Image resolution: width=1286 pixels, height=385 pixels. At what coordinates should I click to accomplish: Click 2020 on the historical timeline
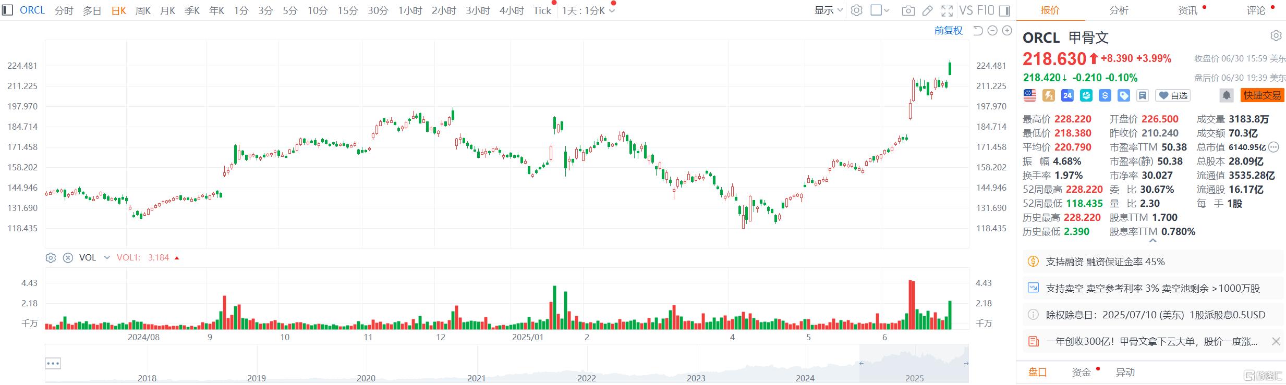366,378
